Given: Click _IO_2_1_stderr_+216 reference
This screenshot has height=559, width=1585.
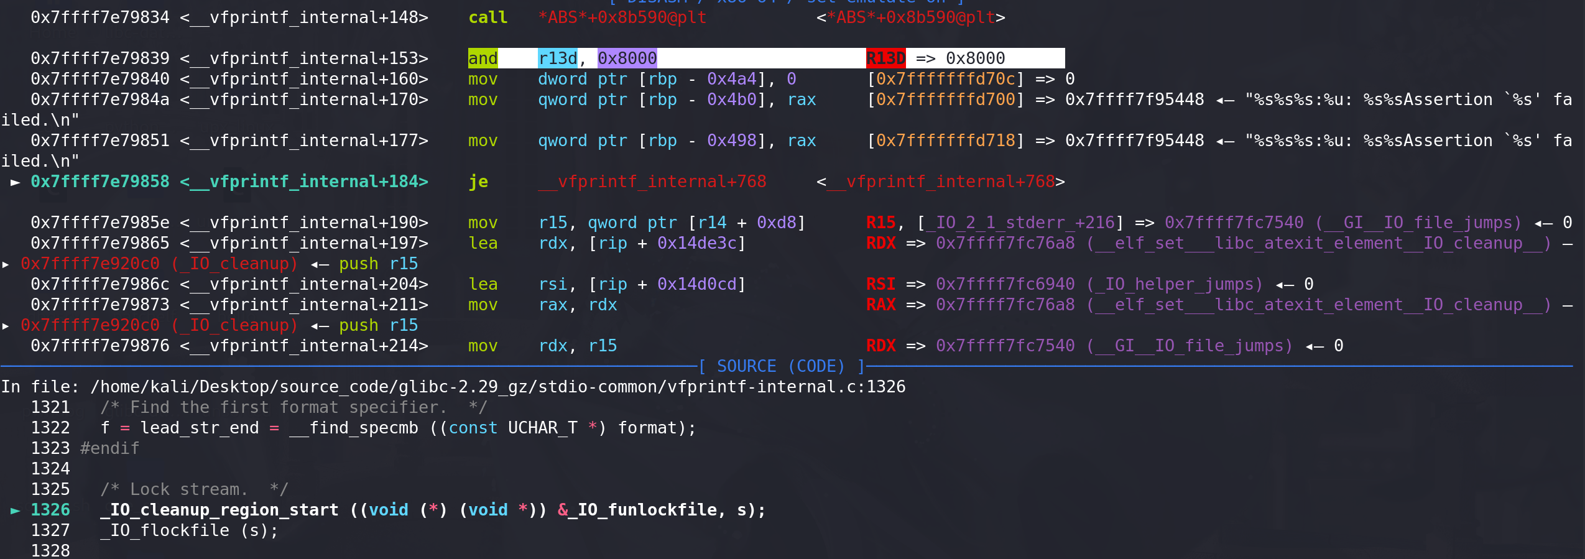Looking at the screenshot, I should (x=1020, y=223).
